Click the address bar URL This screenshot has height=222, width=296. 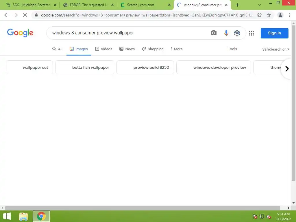click(x=147, y=15)
